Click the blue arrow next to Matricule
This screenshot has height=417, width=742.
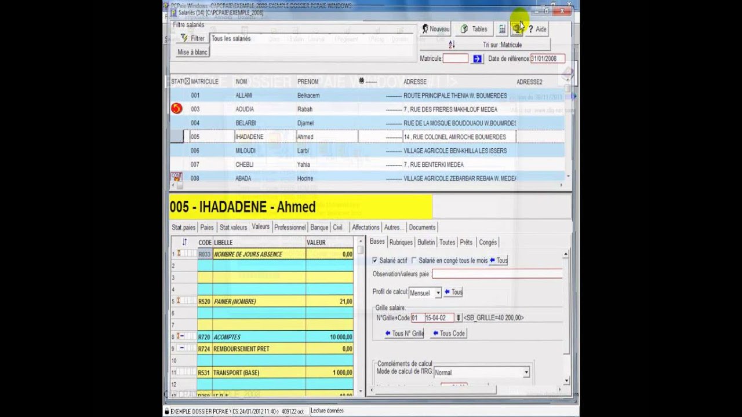(x=477, y=58)
